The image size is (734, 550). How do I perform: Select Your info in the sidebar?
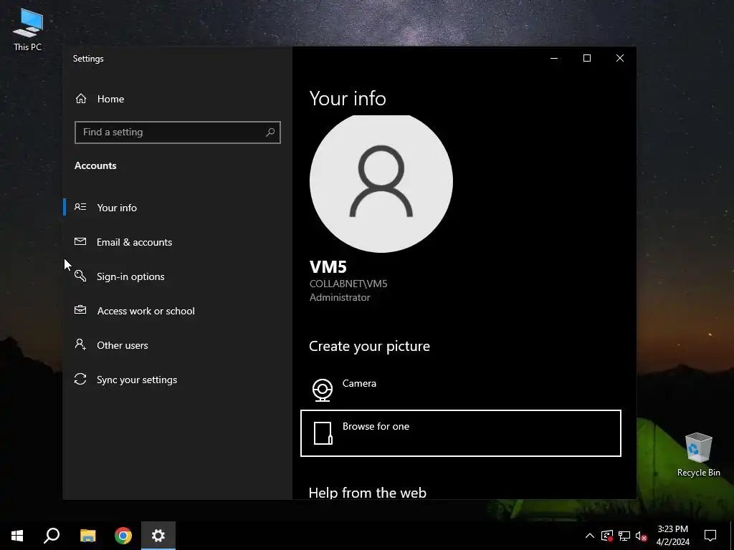tap(178, 207)
